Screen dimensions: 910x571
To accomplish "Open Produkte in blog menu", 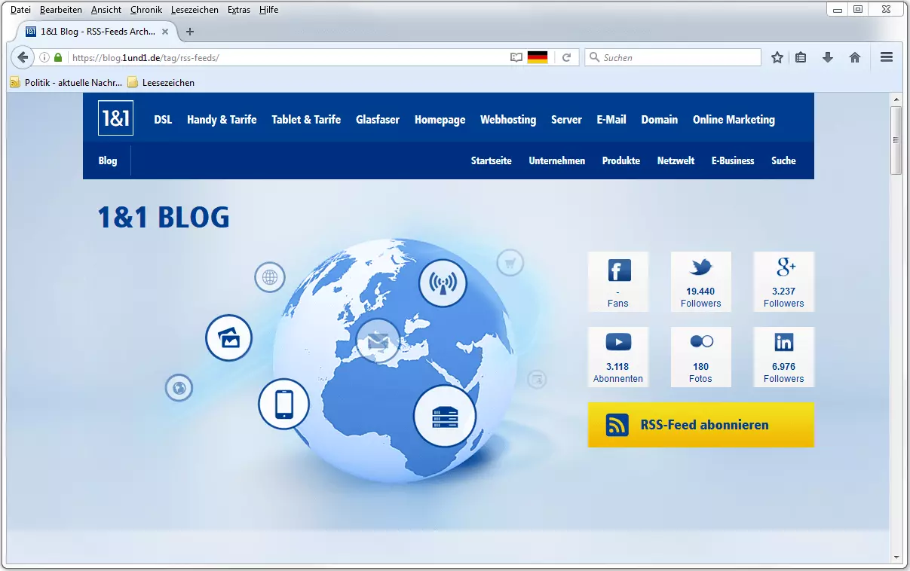I will coord(621,160).
